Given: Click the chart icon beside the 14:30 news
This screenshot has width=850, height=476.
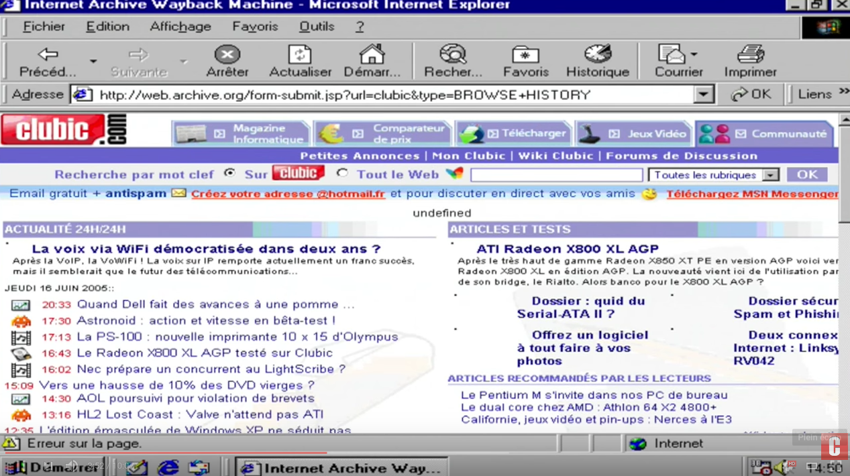Looking at the screenshot, I should tap(20, 399).
